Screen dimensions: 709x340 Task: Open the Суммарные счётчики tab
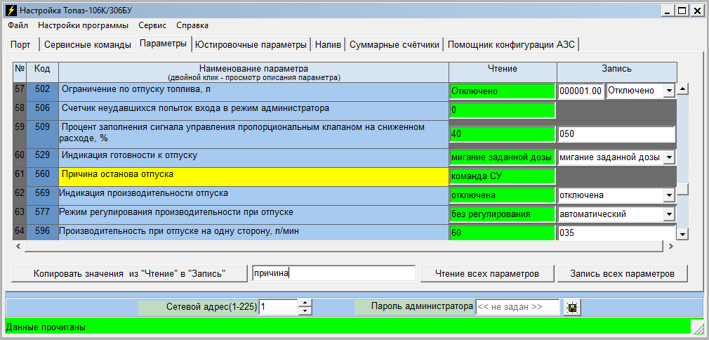(x=395, y=44)
